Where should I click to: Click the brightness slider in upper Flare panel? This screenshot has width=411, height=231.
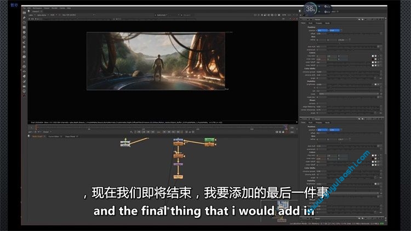[x=350, y=84]
